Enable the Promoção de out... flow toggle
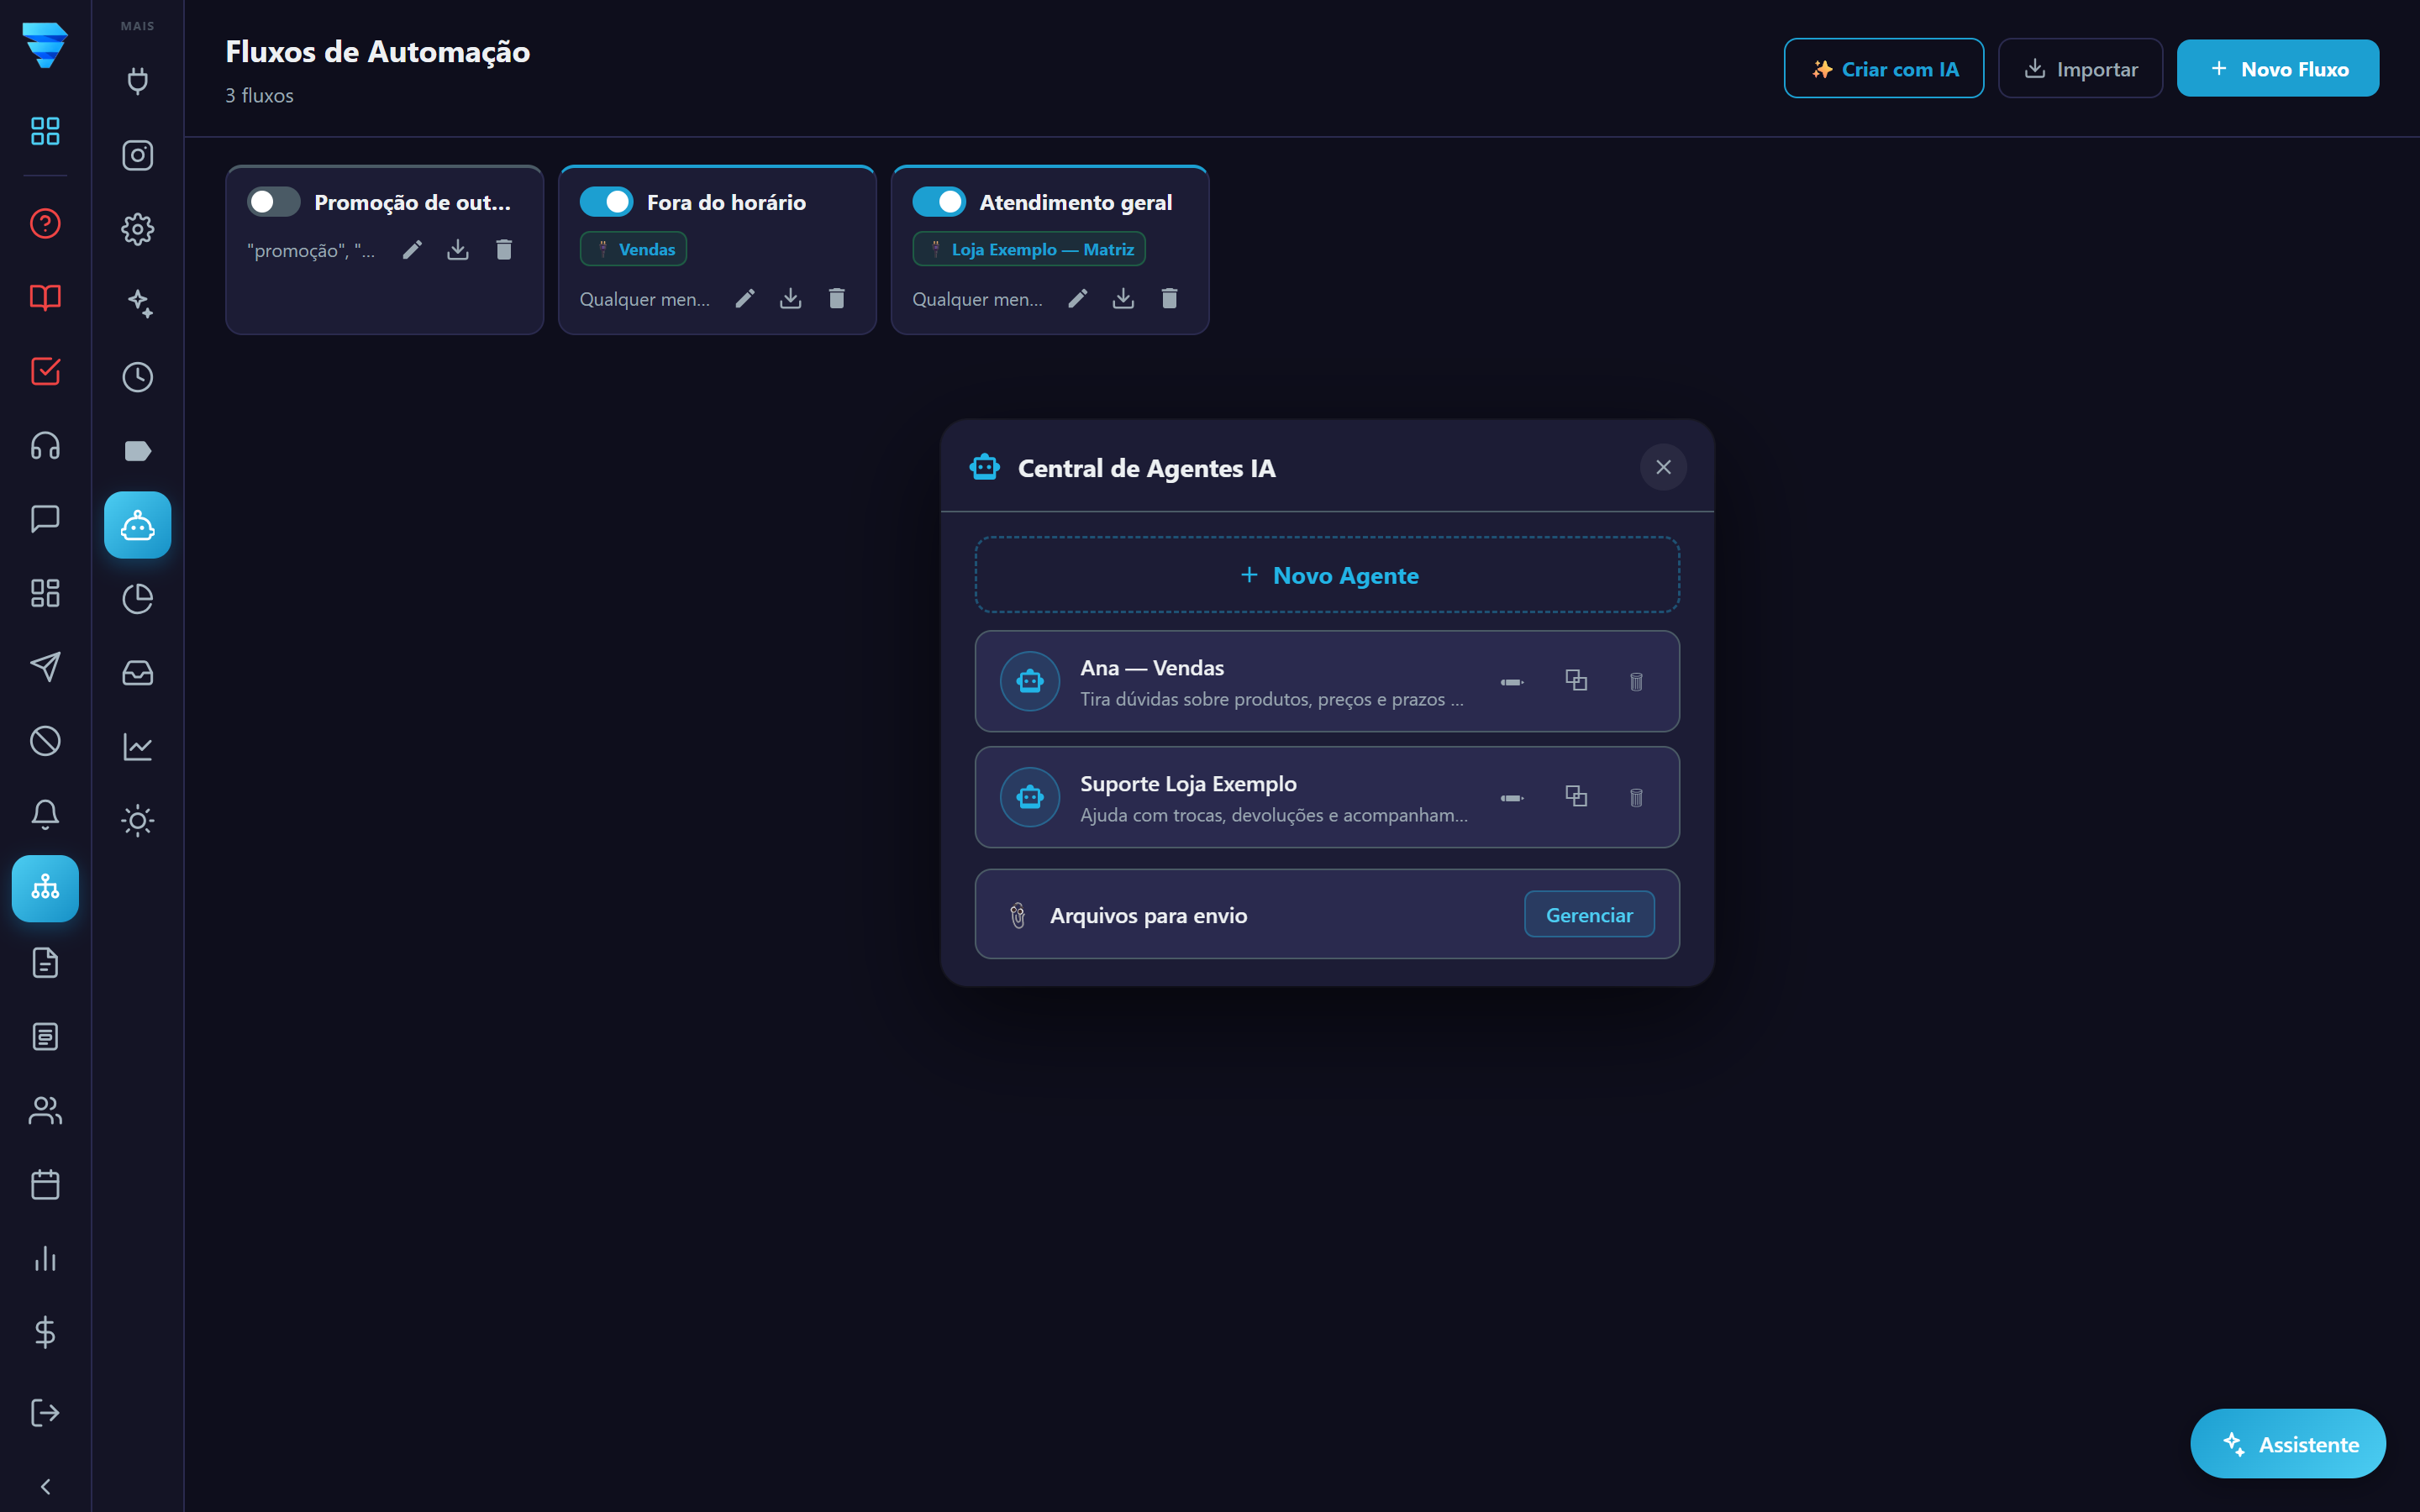 273,202
